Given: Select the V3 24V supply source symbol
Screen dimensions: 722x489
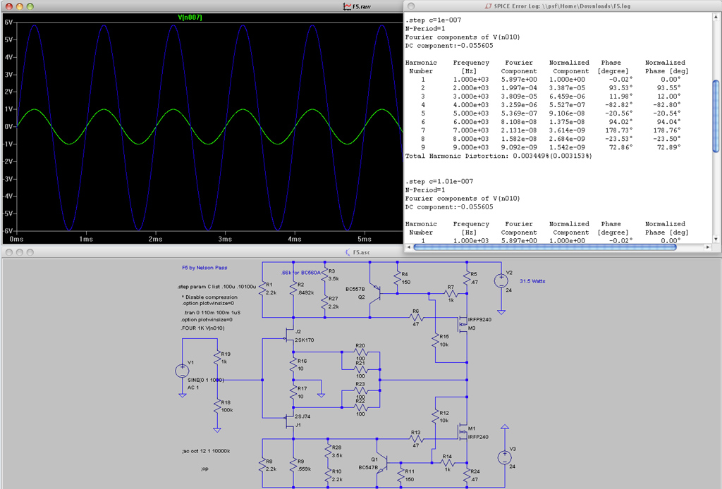Looking at the screenshot, I should pos(505,457).
